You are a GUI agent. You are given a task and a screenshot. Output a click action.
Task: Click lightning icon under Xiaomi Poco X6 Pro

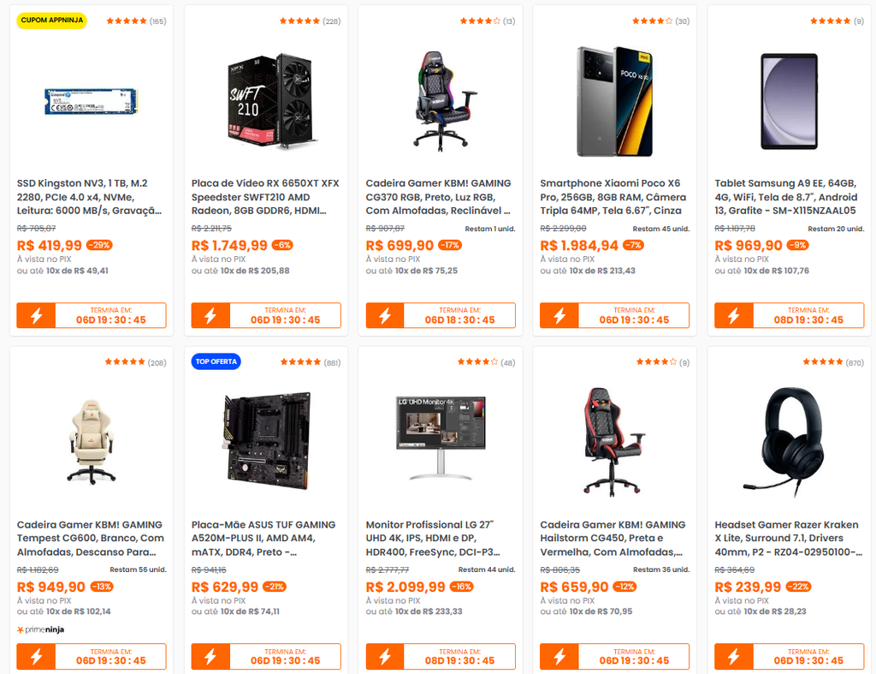(559, 315)
